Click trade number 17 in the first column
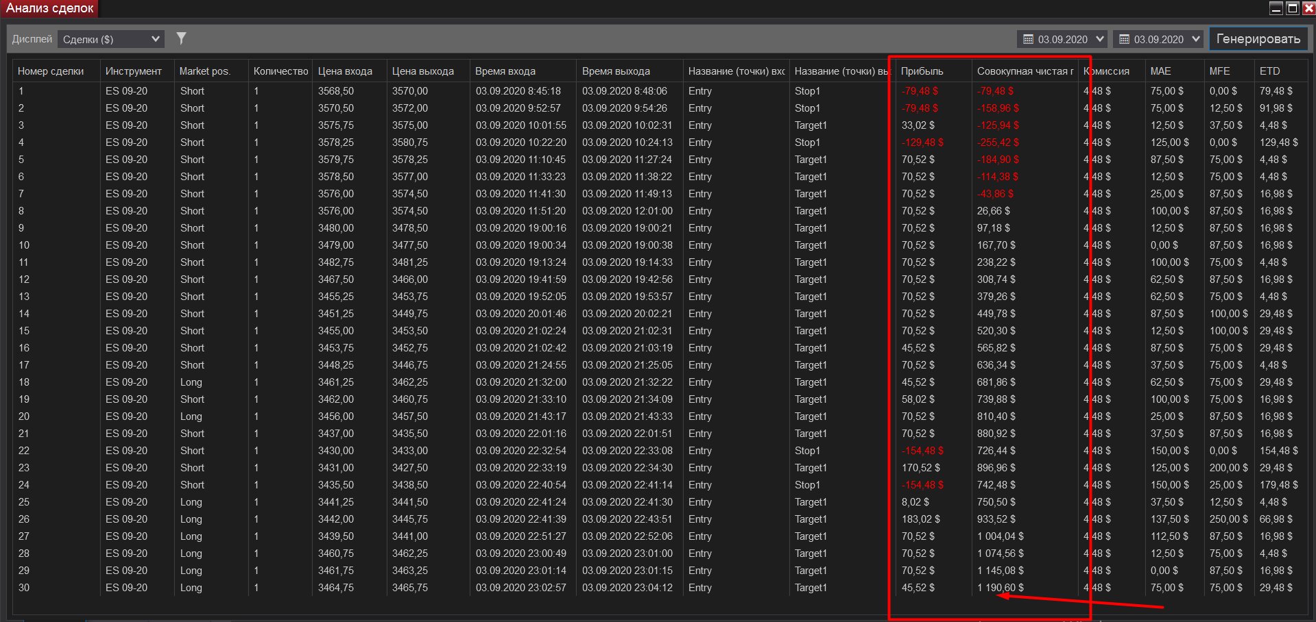The width and height of the screenshot is (1316, 622). [24, 365]
